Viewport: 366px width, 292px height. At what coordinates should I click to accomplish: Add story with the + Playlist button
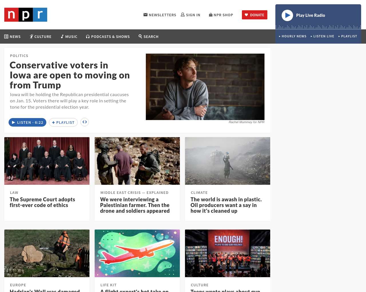pos(63,122)
